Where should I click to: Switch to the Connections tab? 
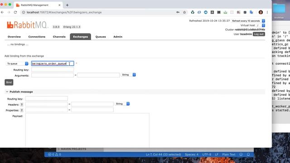37,37
